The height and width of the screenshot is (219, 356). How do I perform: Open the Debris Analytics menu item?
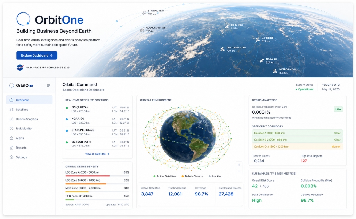coord(29,119)
